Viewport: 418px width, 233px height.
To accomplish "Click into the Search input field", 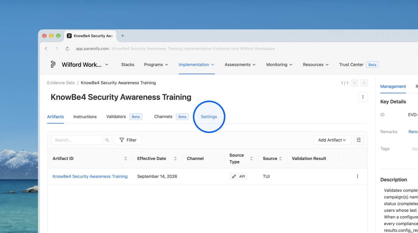I will 77,140.
